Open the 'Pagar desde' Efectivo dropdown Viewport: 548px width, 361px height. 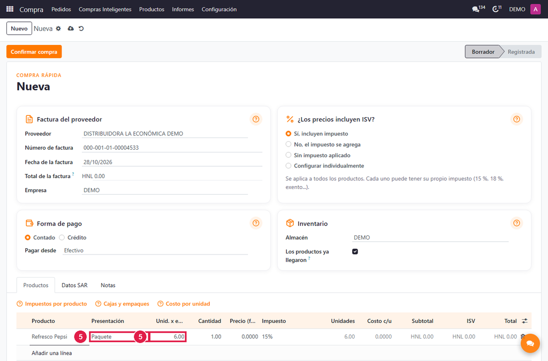click(x=155, y=250)
